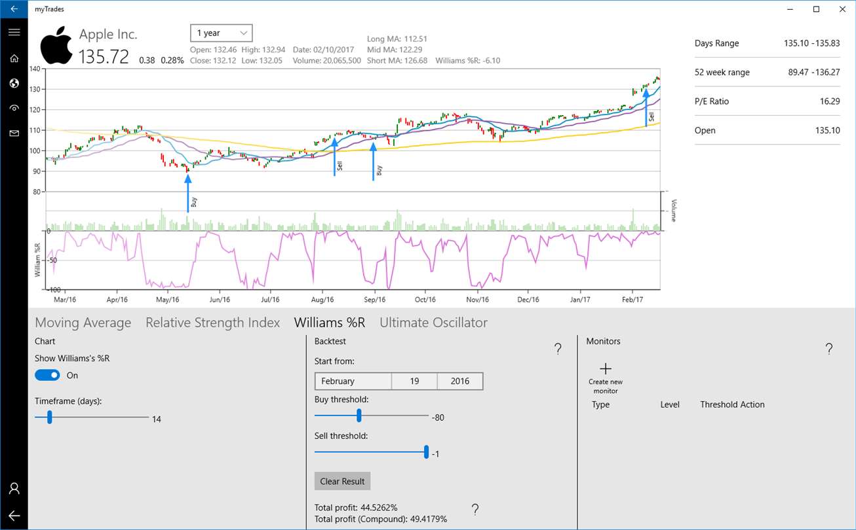Click the Open value 135.10 in the side panel
The width and height of the screenshot is (856, 530).
[x=828, y=130]
